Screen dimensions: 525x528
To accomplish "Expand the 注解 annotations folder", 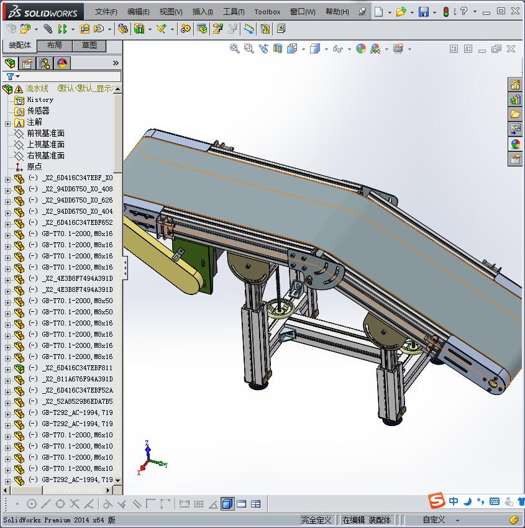I will (7, 123).
